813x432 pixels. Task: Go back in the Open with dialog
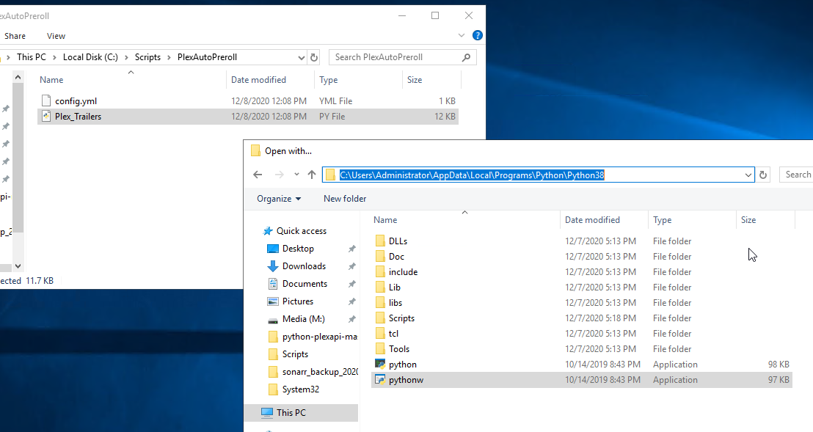[x=258, y=175]
